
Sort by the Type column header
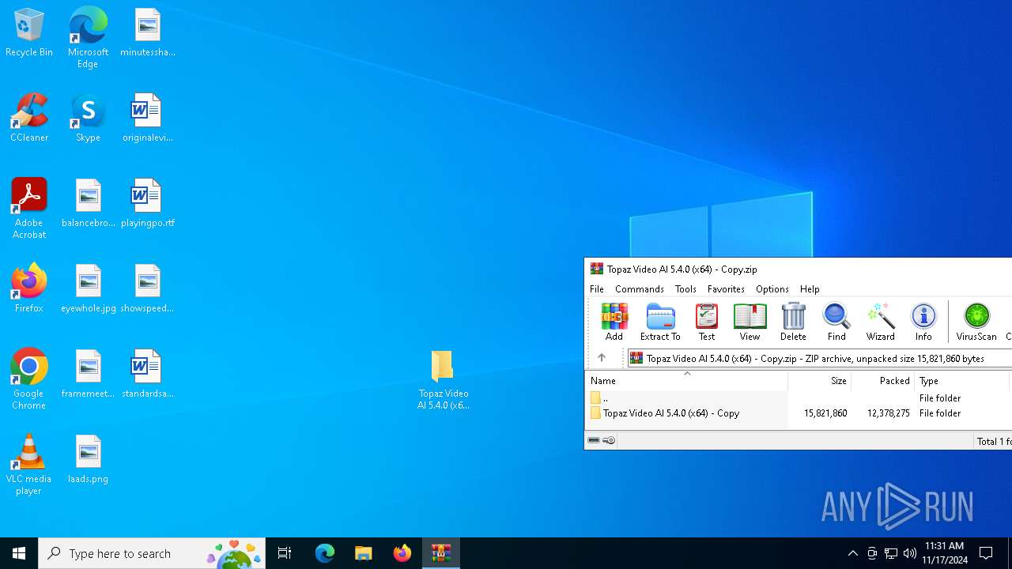click(x=962, y=381)
